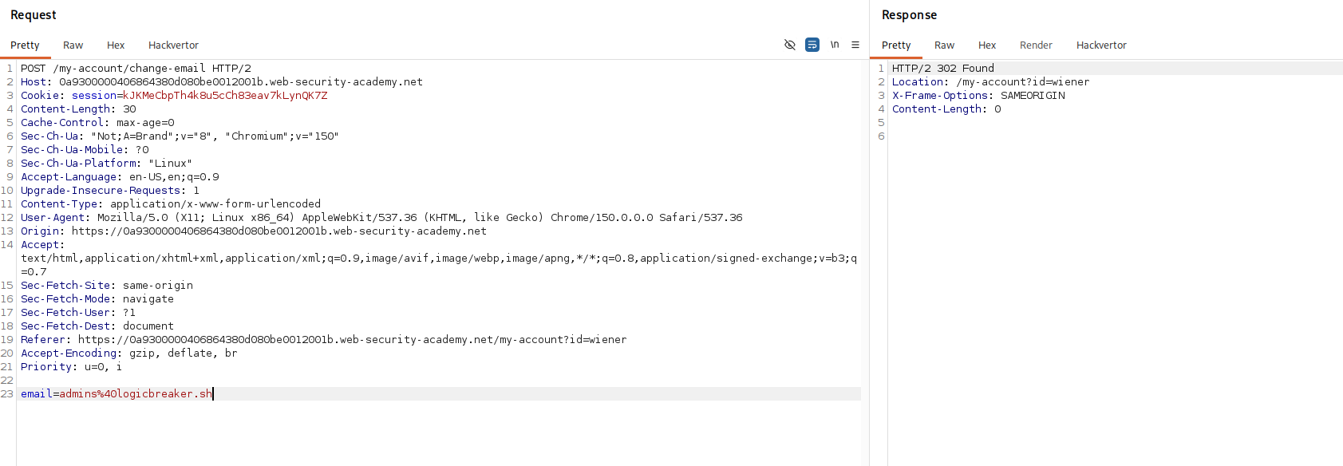
Task: Open the Response Render tab
Action: (1036, 45)
